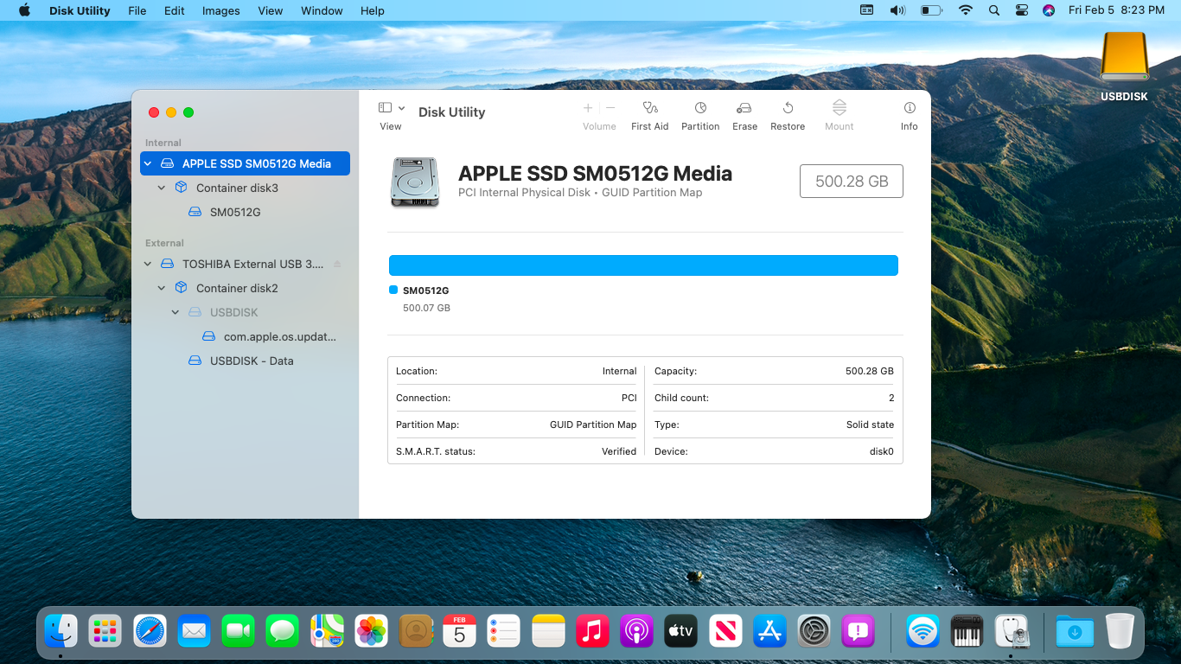The height and width of the screenshot is (664, 1181).
Task: Open Podcasts from the Dock
Action: coord(636,631)
